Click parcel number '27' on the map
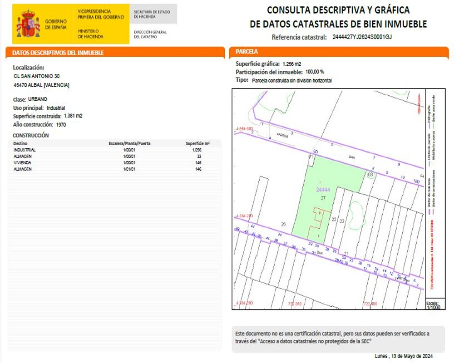The image size is (454, 363). click(323, 198)
